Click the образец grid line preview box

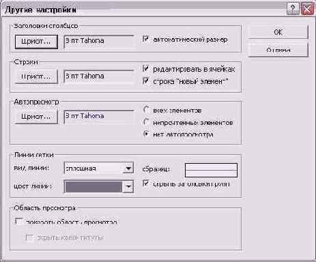(211, 170)
